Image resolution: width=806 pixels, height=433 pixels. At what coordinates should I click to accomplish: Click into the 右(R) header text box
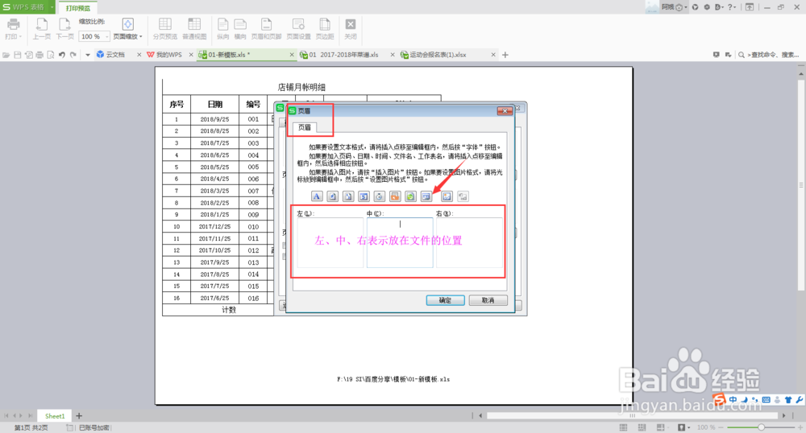pos(469,243)
